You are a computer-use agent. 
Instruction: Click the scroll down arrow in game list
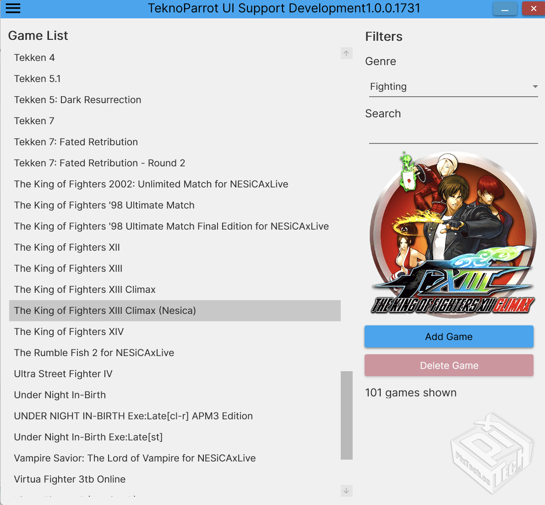pos(346,491)
